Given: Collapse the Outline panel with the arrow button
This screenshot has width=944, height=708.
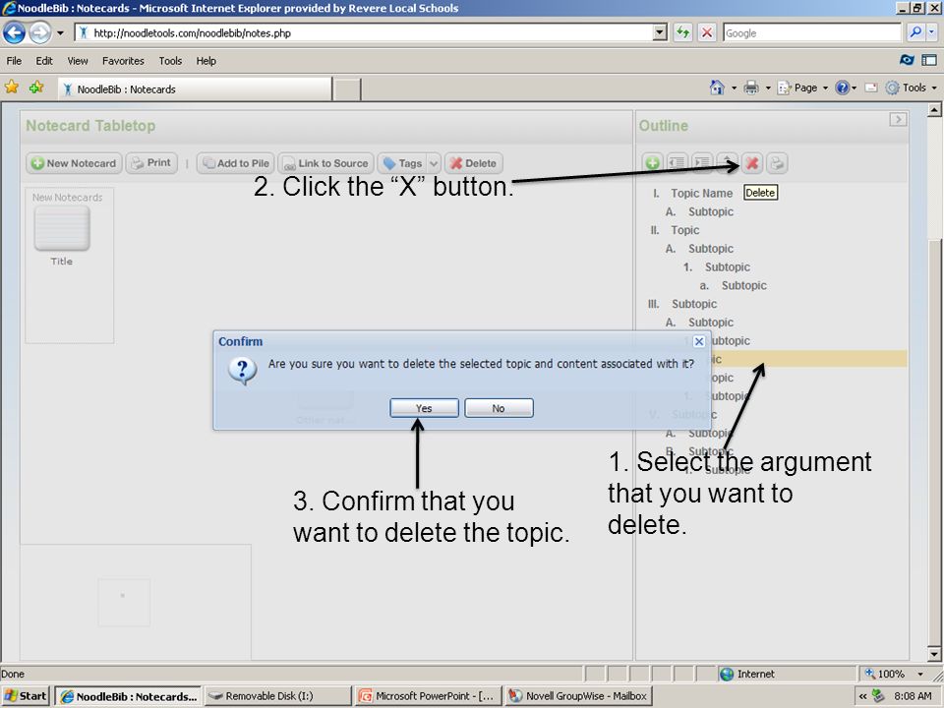Looking at the screenshot, I should [898, 119].
